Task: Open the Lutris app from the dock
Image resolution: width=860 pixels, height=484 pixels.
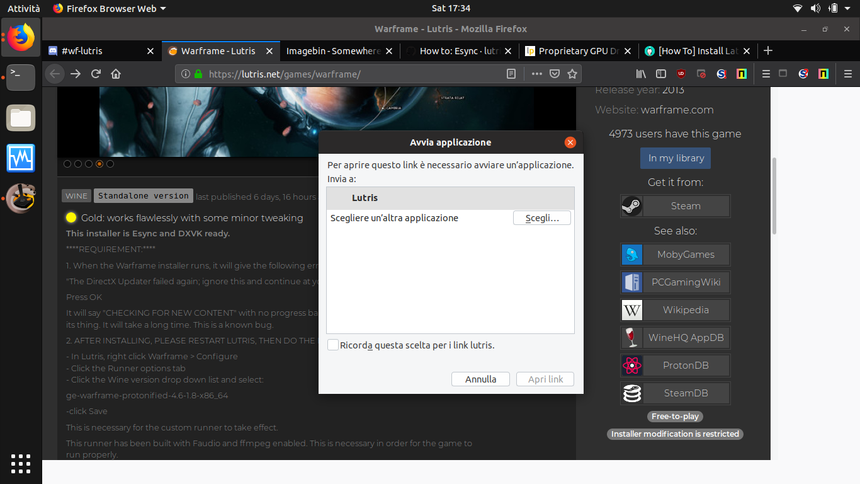Action: point(21,199)
